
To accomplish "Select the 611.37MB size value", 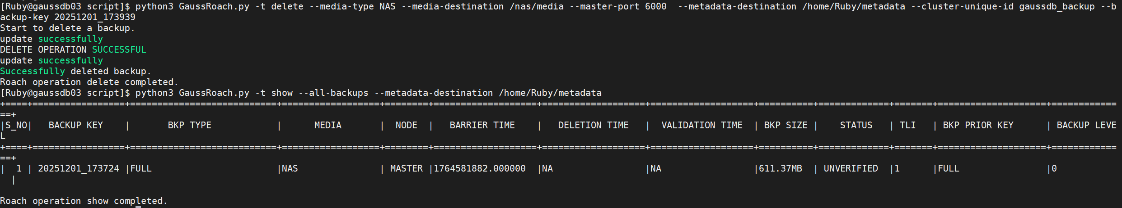I will 781,168.
